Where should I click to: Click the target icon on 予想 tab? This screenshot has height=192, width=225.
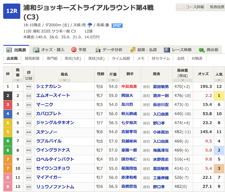point(74,50)
